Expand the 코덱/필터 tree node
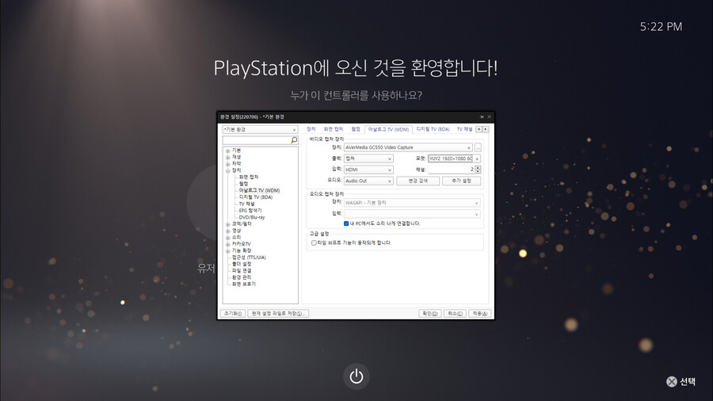713x401 pixels. pos(228,224)
